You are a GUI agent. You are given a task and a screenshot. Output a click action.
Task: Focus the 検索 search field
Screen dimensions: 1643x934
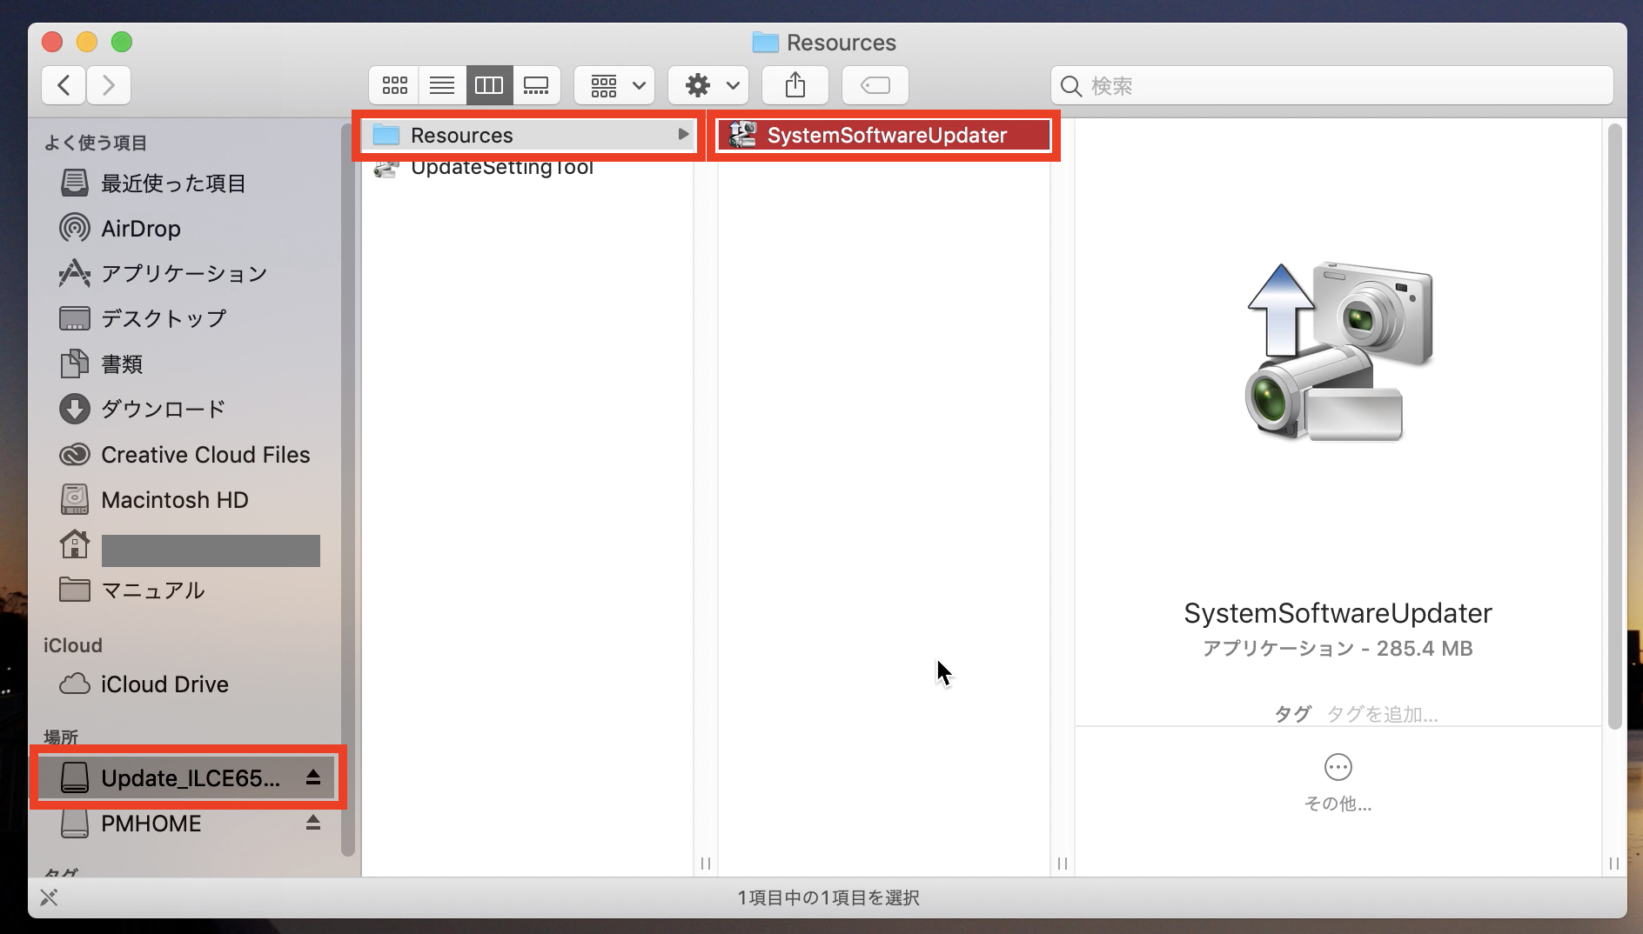point(1331,85)
